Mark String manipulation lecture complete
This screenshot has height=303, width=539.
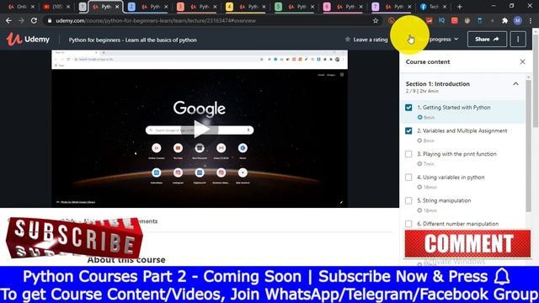pyautogui.click(x=408, y=200)
